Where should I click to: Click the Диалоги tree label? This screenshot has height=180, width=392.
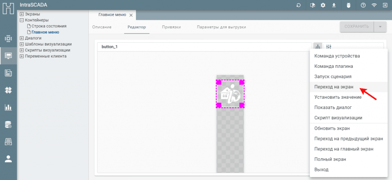click(x=33, y=38)
